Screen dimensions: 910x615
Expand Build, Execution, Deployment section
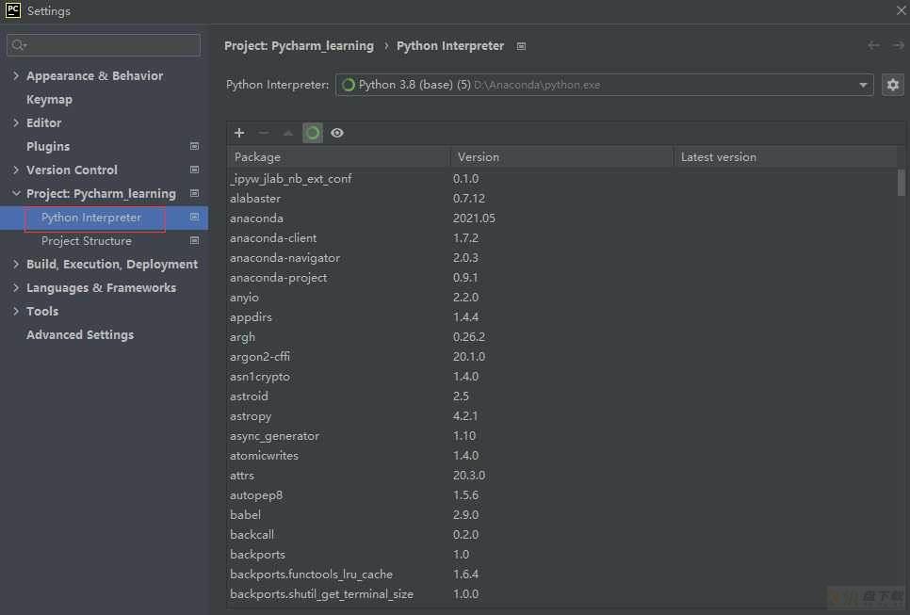(x=16, y=264)
